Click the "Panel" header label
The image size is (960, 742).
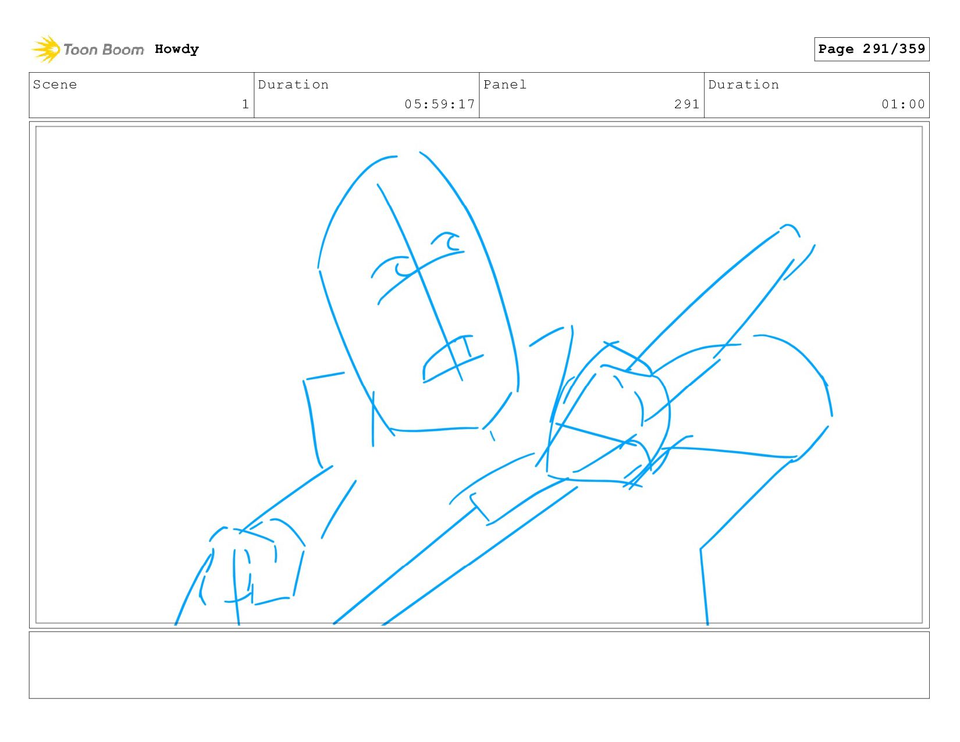click(x=505, y=84)
